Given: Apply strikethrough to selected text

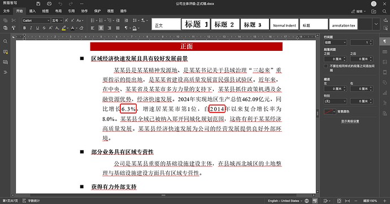Looking at the screenshot, I should pos(44,28).
